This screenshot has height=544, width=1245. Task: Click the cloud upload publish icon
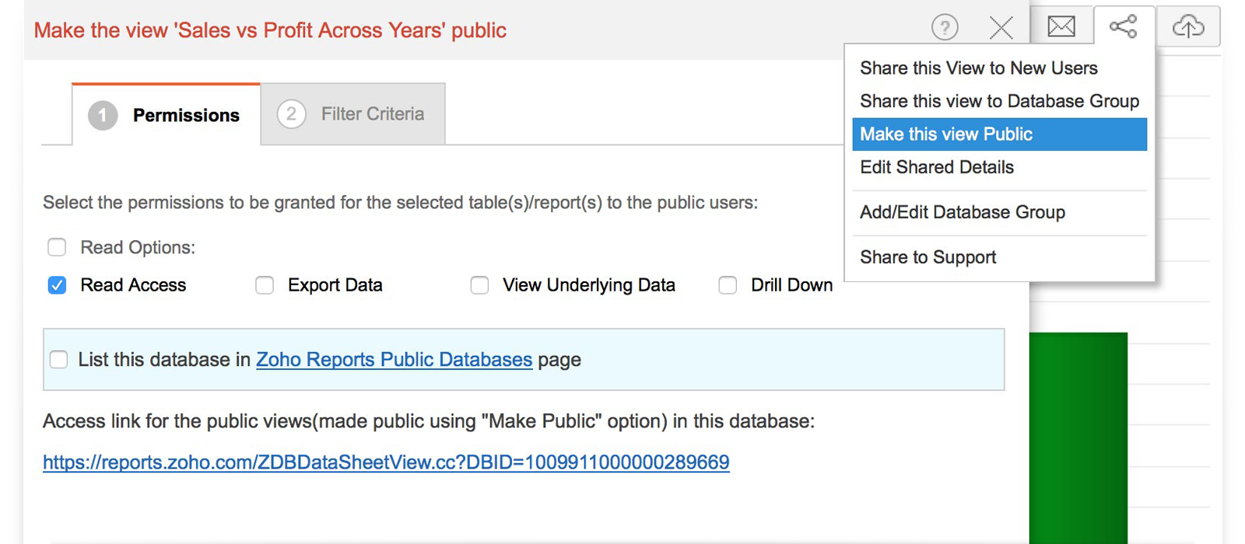(1187, 27)
